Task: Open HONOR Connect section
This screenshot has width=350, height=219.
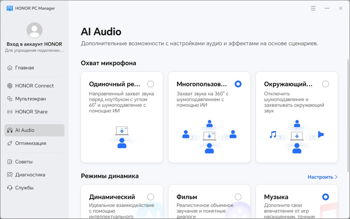Action: [x=34, y=86]
